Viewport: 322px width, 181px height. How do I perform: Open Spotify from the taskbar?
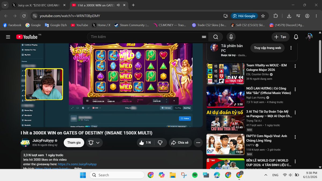point(195,175)
